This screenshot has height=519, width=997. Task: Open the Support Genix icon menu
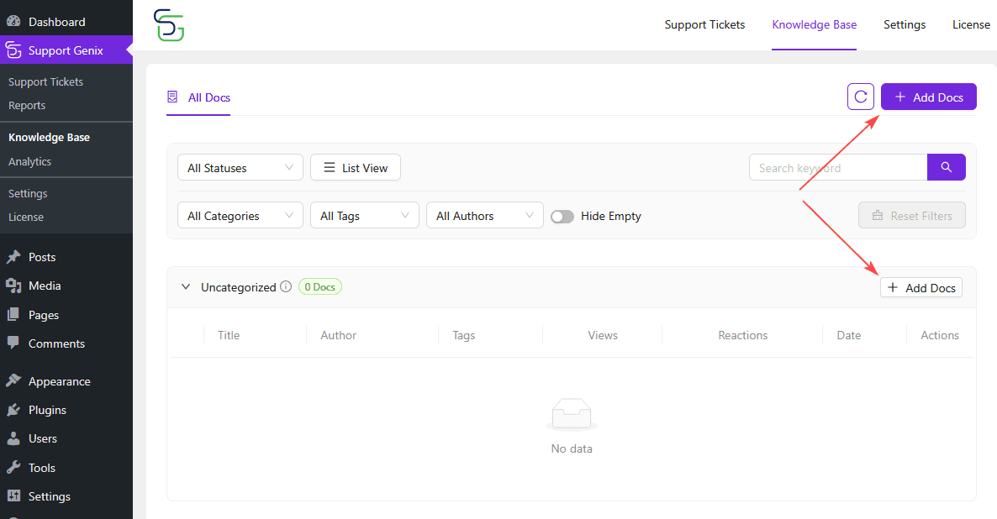click(x=13, y=50)
